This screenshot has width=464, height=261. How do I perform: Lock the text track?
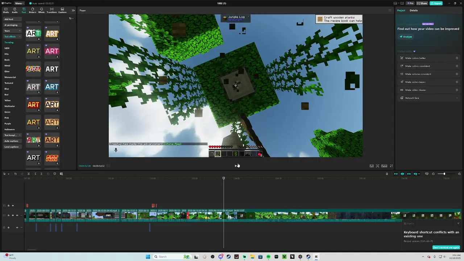click(8, 206)
